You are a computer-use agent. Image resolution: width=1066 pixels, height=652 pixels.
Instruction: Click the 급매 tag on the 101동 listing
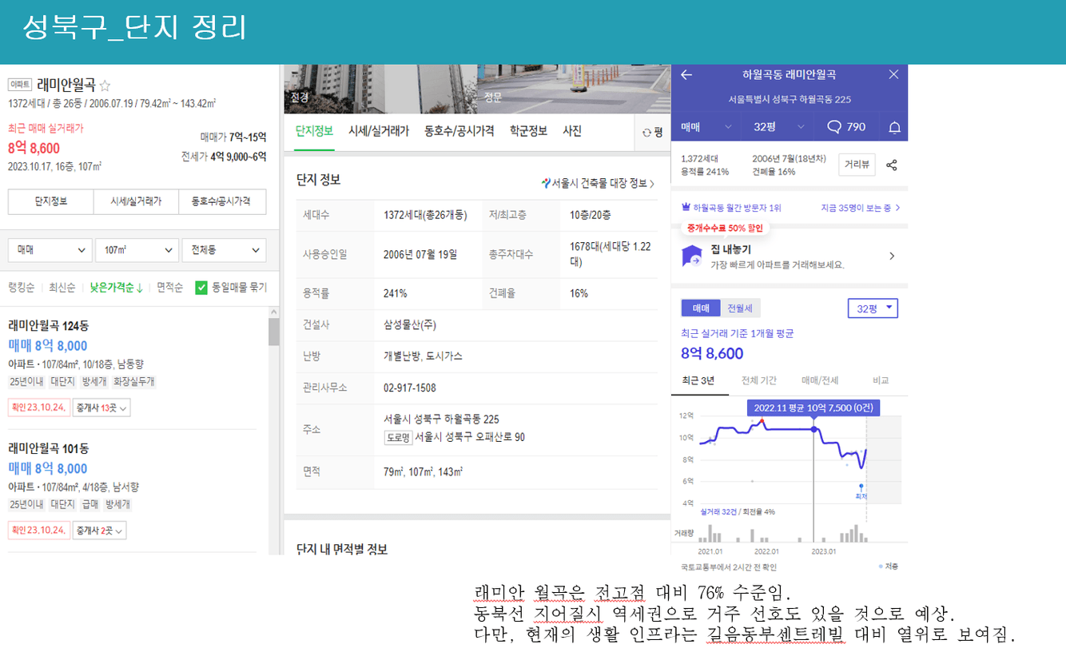pos(90,505)
